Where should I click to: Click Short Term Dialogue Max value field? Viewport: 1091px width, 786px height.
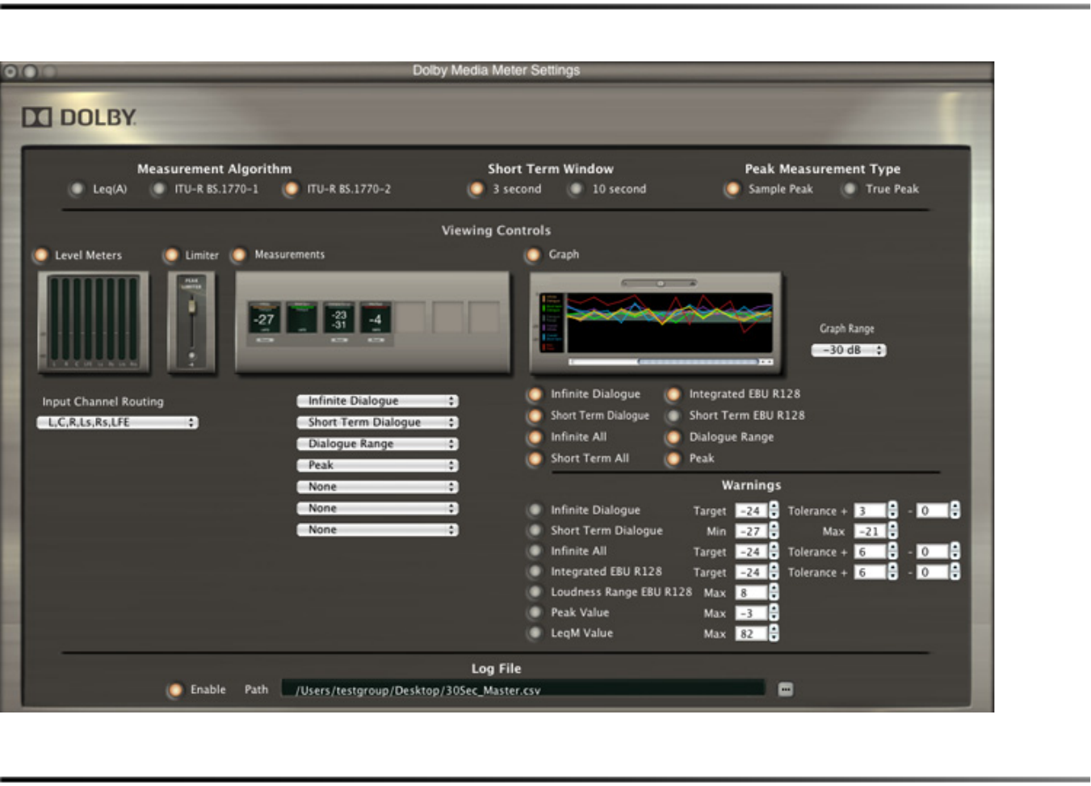[870, 532]
